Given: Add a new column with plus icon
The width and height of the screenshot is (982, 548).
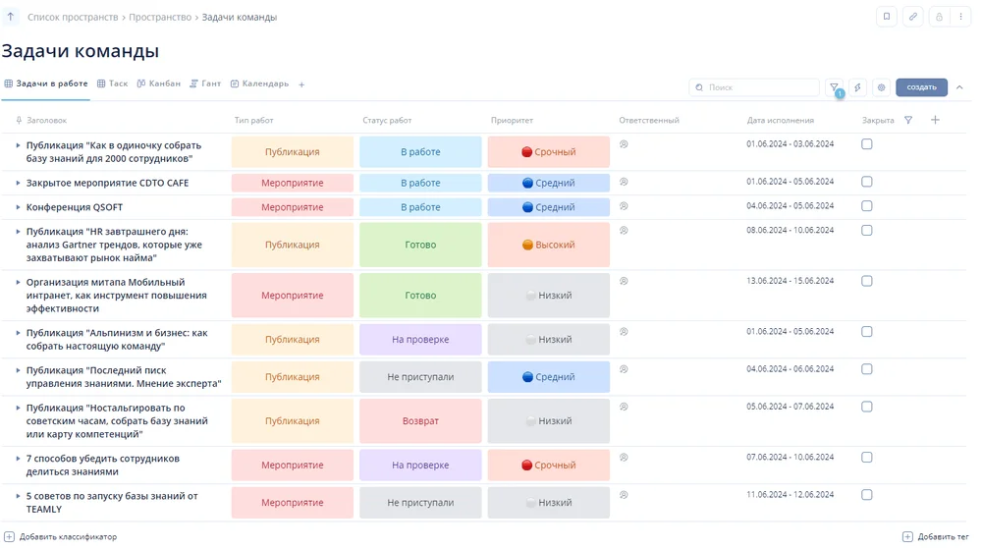Looking at the screenshot, I should click(935, 120).
